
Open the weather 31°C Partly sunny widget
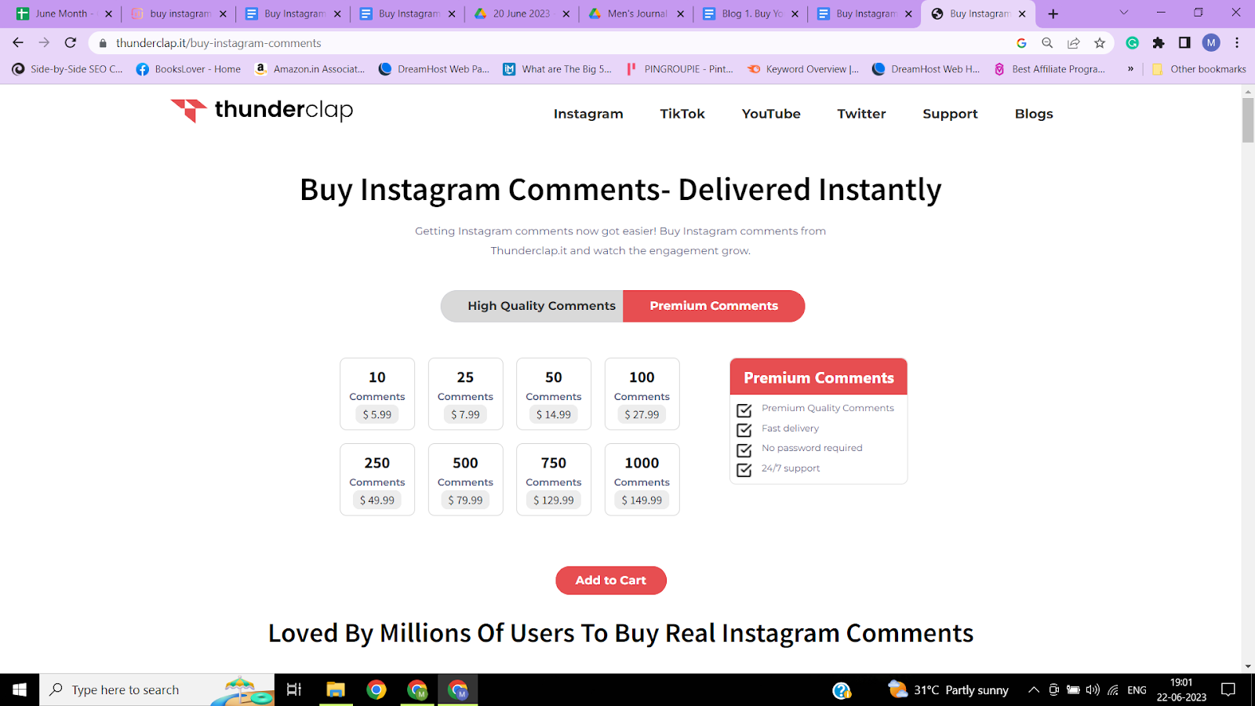click(948, 690)
